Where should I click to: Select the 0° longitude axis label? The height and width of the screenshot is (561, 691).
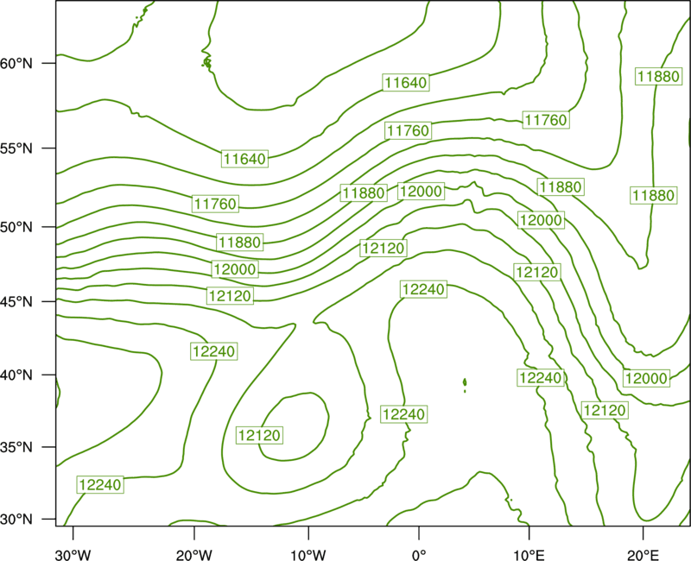[419, 555]
